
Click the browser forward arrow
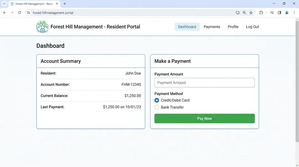tap(12, 12)
